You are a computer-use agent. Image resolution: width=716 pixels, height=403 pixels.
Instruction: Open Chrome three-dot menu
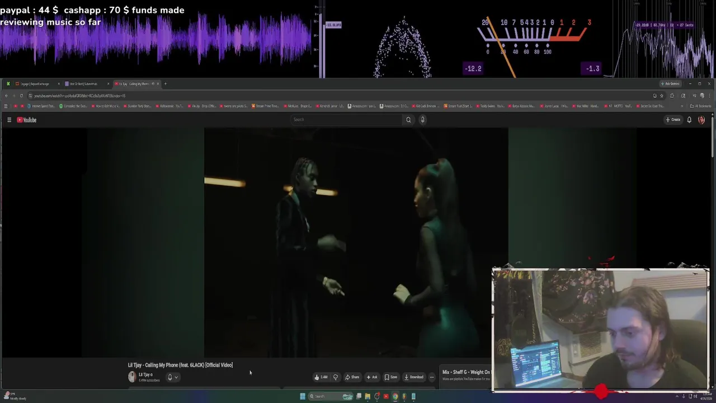point(709,96)
